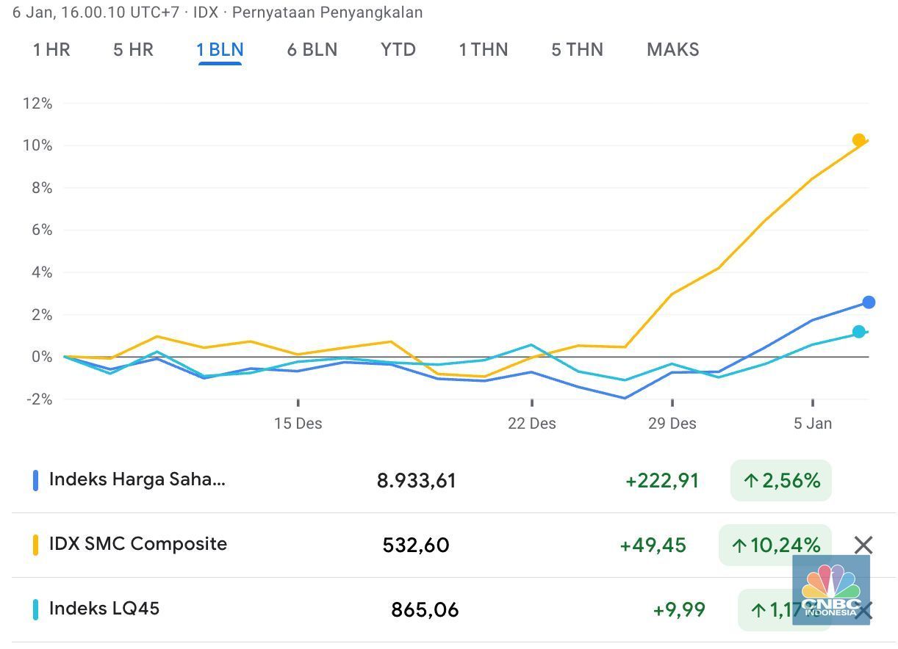
Task: Click the cyan LQ45 line end point
Action: (x=858, y=332)
